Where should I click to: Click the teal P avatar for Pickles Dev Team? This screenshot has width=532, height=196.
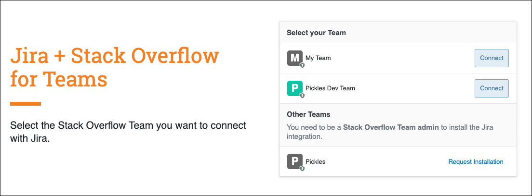294,88
